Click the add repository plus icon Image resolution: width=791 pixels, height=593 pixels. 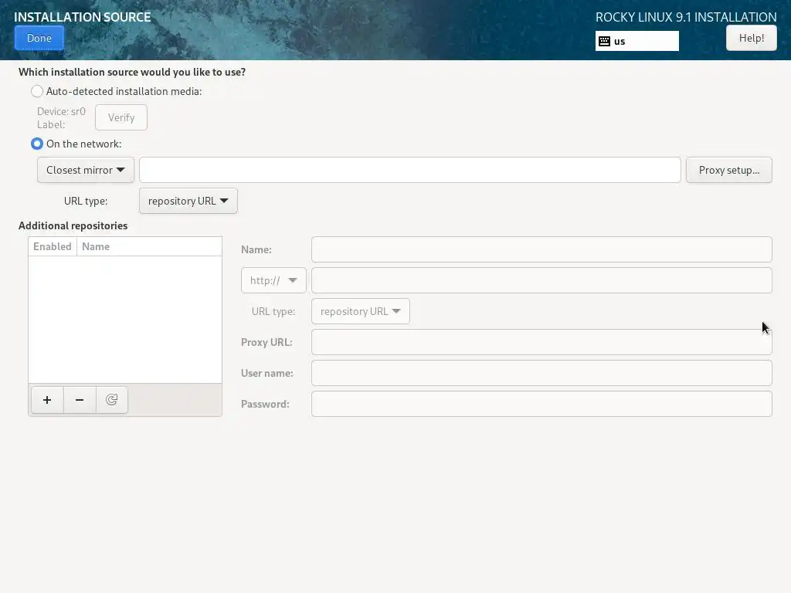pyautogui.click(x=47, y=400)
